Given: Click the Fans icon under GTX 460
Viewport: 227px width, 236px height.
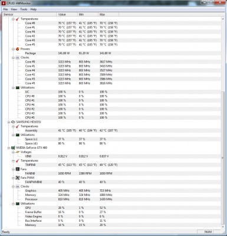Looking at the screenshot, I should pos(18,169).
